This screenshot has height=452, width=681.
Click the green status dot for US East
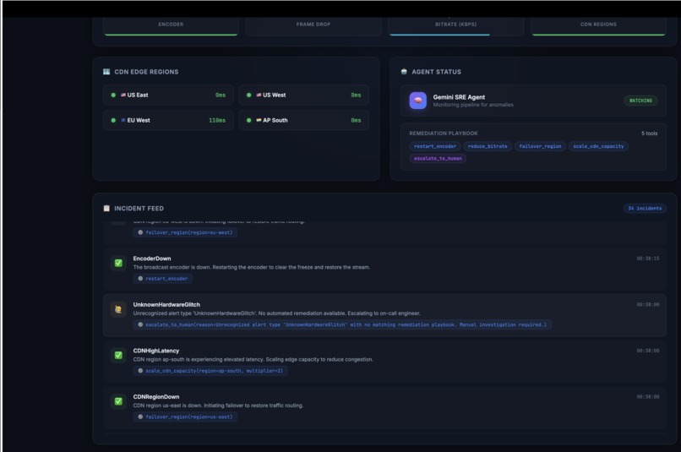pos(113,95)
